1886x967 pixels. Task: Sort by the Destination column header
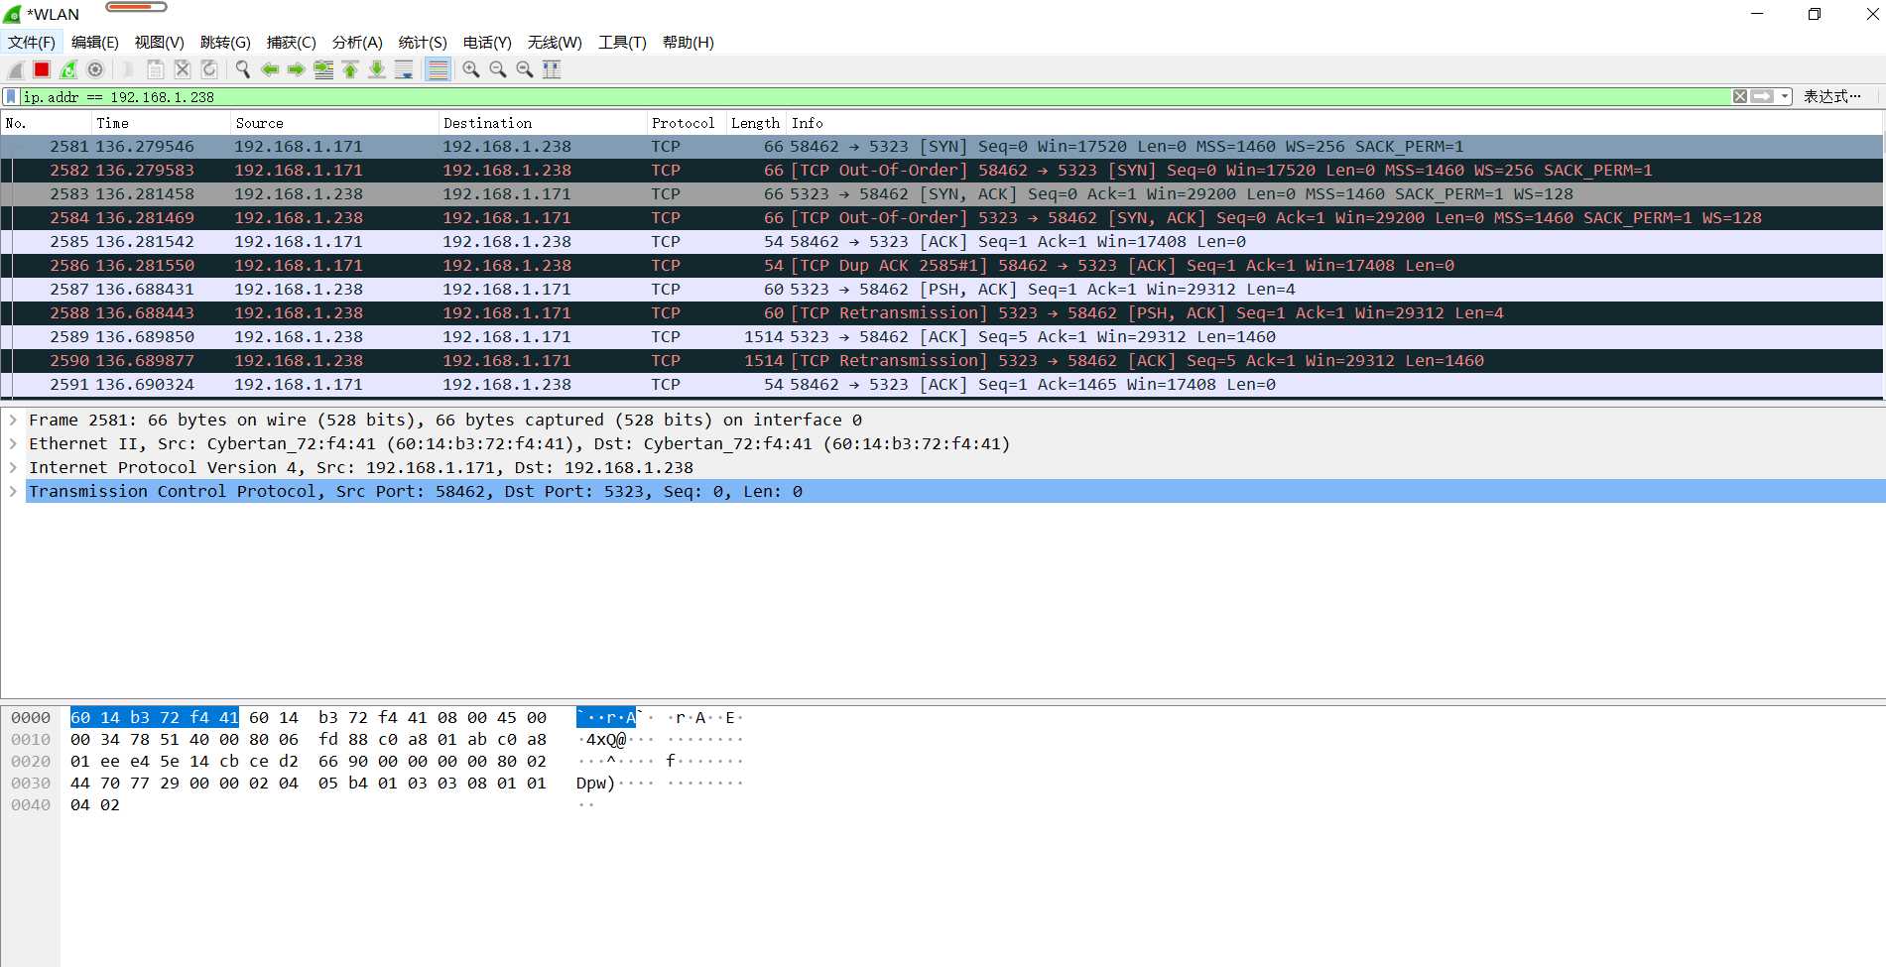(x=543, y=123)
